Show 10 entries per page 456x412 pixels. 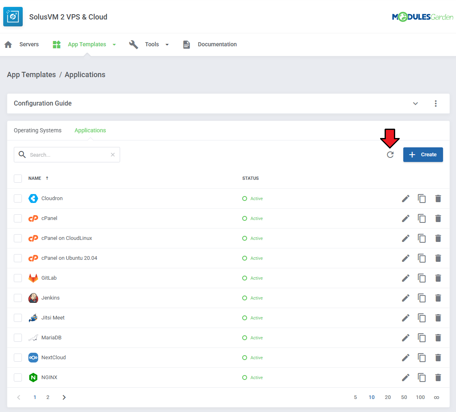[372, 397]
